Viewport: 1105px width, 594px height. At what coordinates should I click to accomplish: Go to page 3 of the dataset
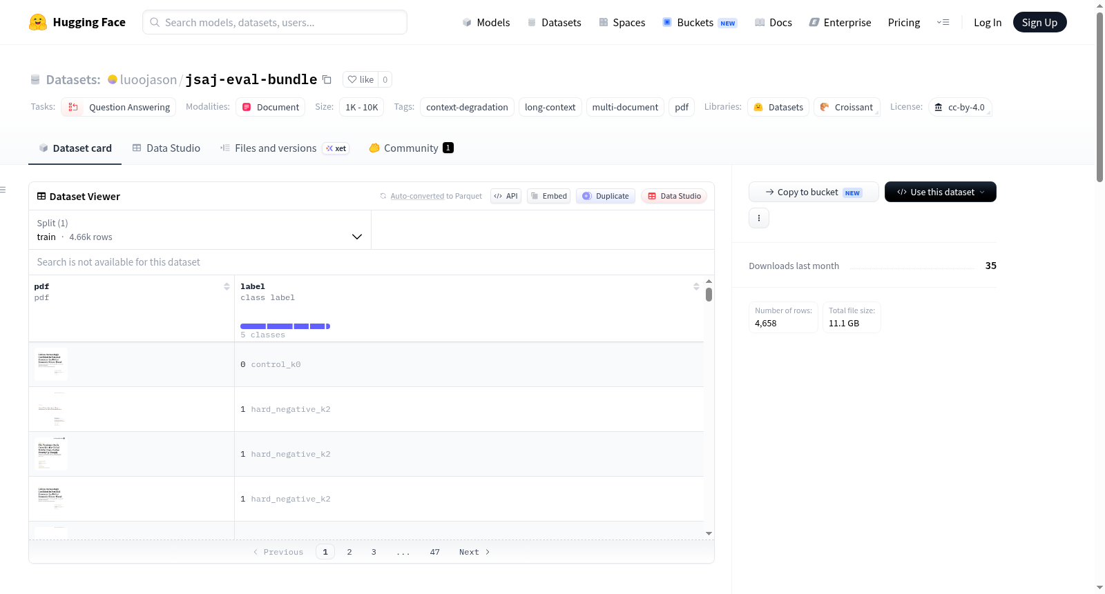tap(374, 552)
